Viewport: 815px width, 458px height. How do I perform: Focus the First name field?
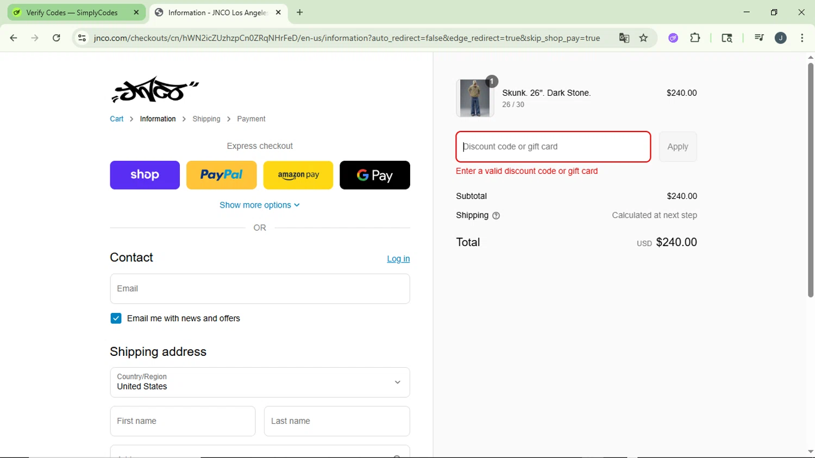183,421
